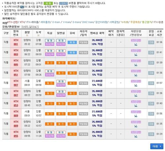Click the sort arrow under 도착 header

coord(38,35)
